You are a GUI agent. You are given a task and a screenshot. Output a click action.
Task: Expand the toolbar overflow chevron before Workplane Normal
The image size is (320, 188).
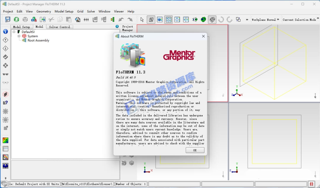(247, 20)
